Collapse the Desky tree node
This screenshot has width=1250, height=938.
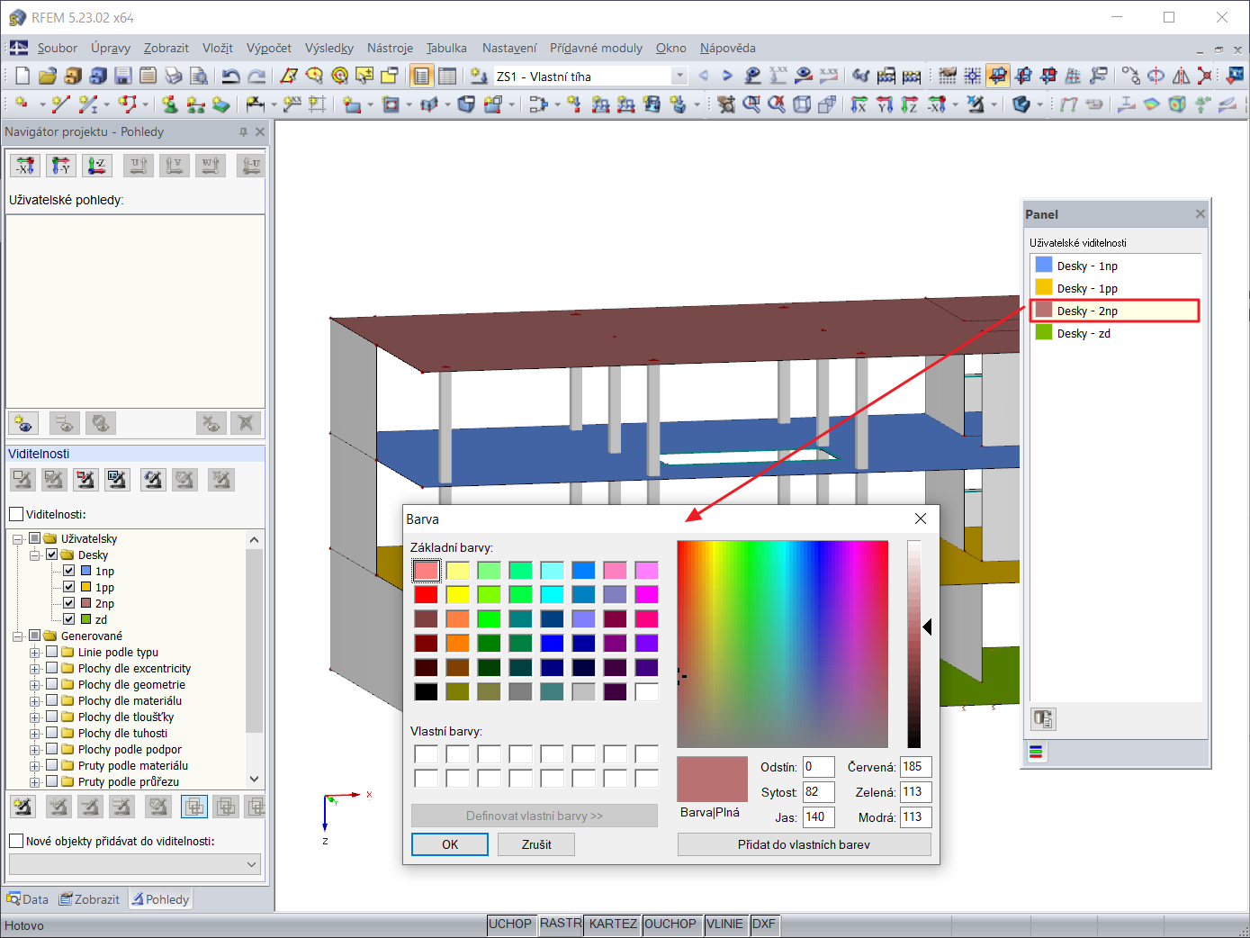[35, 555]
